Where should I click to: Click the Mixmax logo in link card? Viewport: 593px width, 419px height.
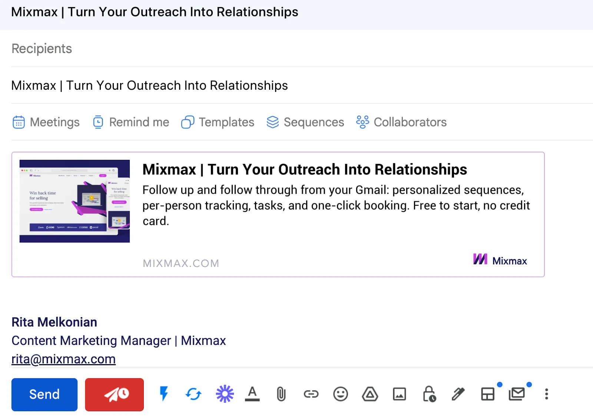[500, 260]
